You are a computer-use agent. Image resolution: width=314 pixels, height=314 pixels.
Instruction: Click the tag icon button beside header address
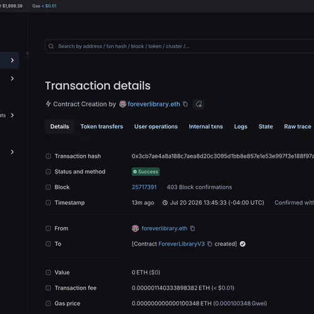coord(198,104)
